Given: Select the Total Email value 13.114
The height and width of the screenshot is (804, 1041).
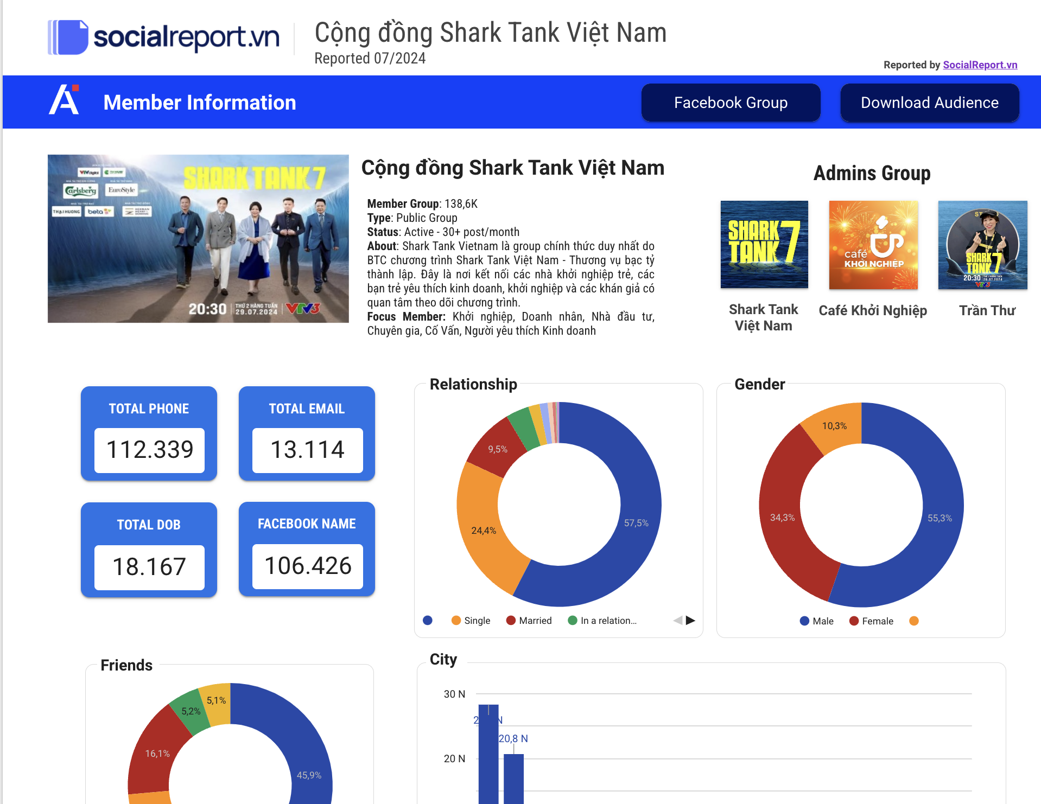Looking at the screenshot, I should [x=307, y=450].
